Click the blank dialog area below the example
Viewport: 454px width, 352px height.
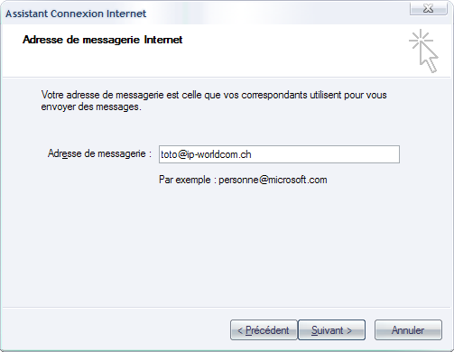click(x=226, y=246)
